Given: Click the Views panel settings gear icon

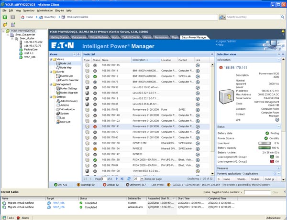Looking at the screenshot, I should [78, 54].
